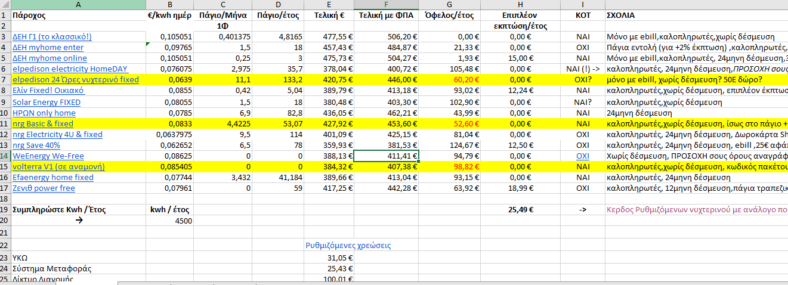
Task: Select the Σύστημα Μεταφοράς cell
Action: tap(78, 268)
